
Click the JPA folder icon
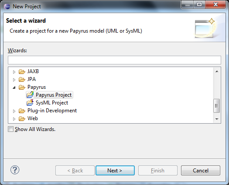tap(22, 79)
